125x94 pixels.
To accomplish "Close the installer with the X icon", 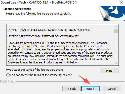I will [121, 3].
